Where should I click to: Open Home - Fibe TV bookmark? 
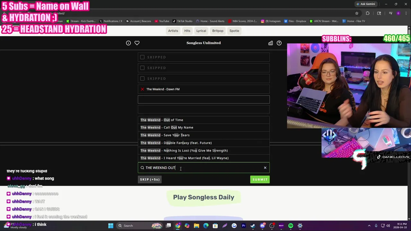tap(354, 21)
